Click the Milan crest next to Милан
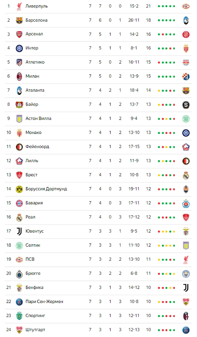 (x=19, y=76)
